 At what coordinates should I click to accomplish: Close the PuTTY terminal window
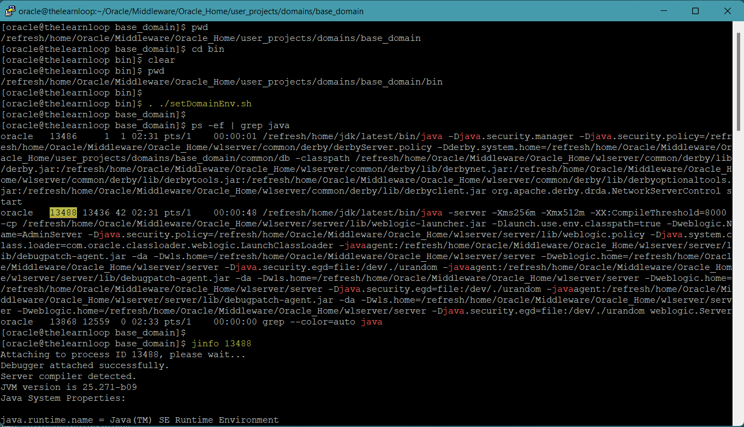[727, 11]
